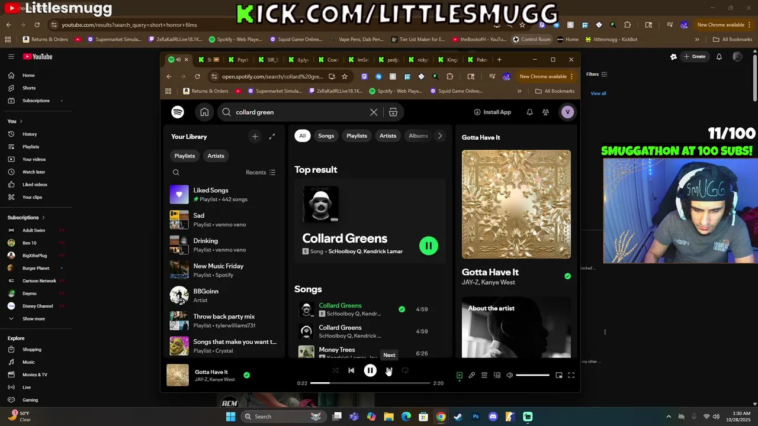Open Friend Activity icon in Spotify
The width and height of the screenshot is (758, 426).
545,112
